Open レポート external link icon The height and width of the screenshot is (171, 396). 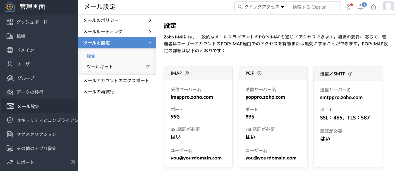click(x=73, y=162)
